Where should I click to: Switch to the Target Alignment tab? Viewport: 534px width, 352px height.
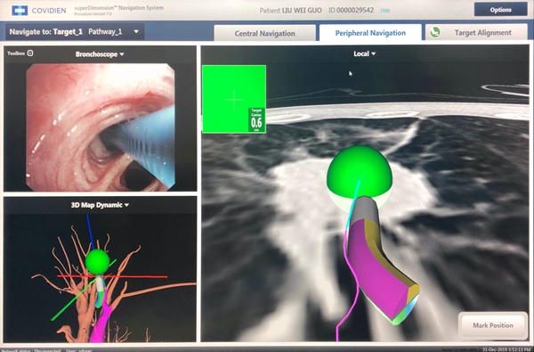[x=476, y=33]
